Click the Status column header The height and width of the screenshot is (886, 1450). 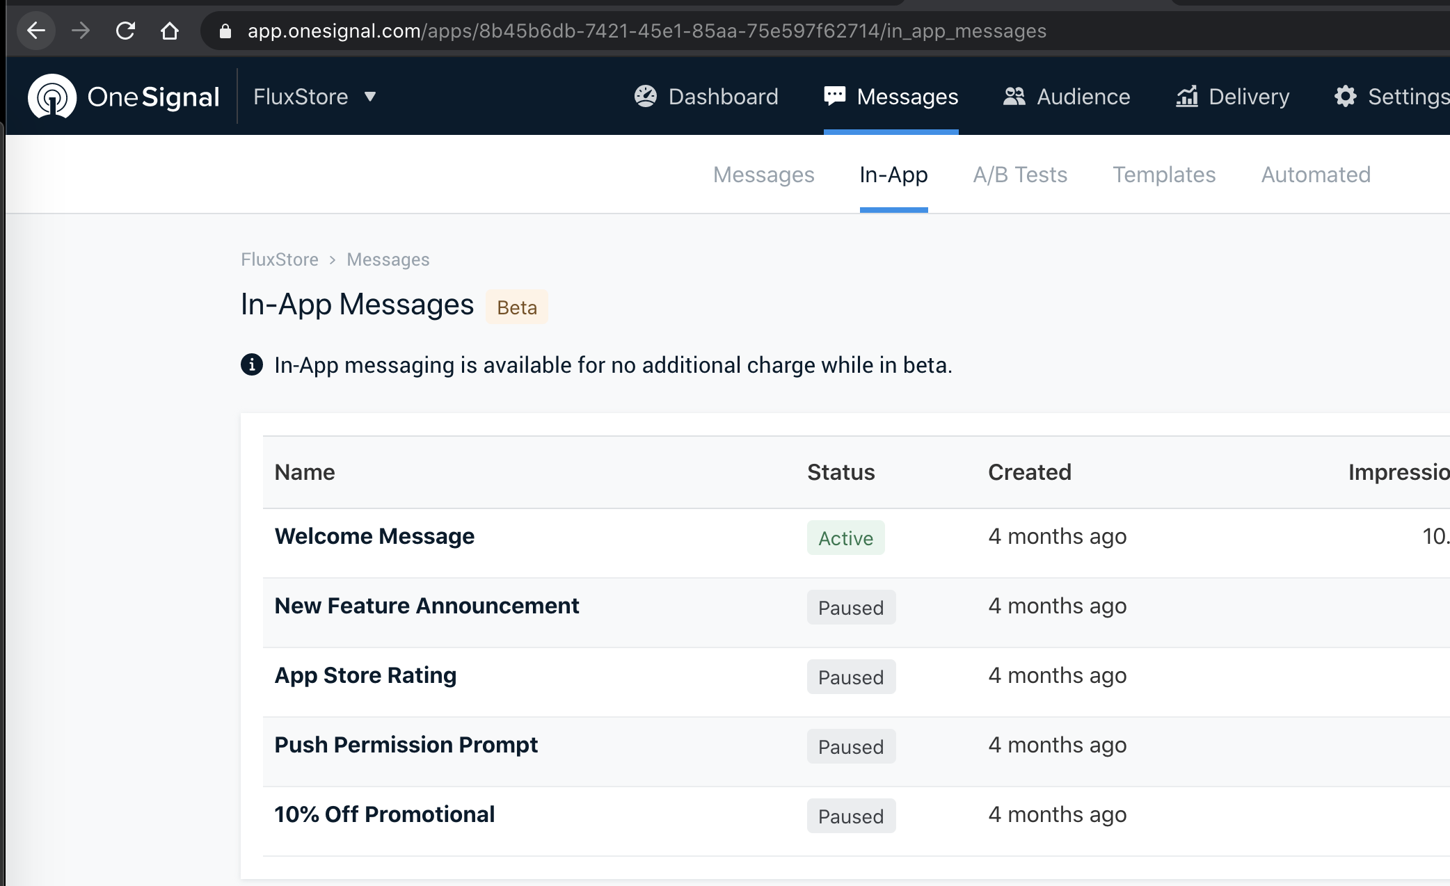(841, 472)
